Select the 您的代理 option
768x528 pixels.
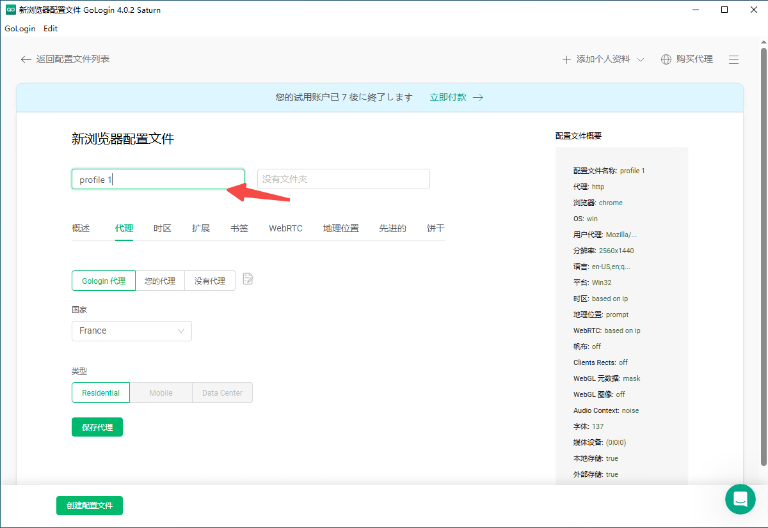coord(160,281)
